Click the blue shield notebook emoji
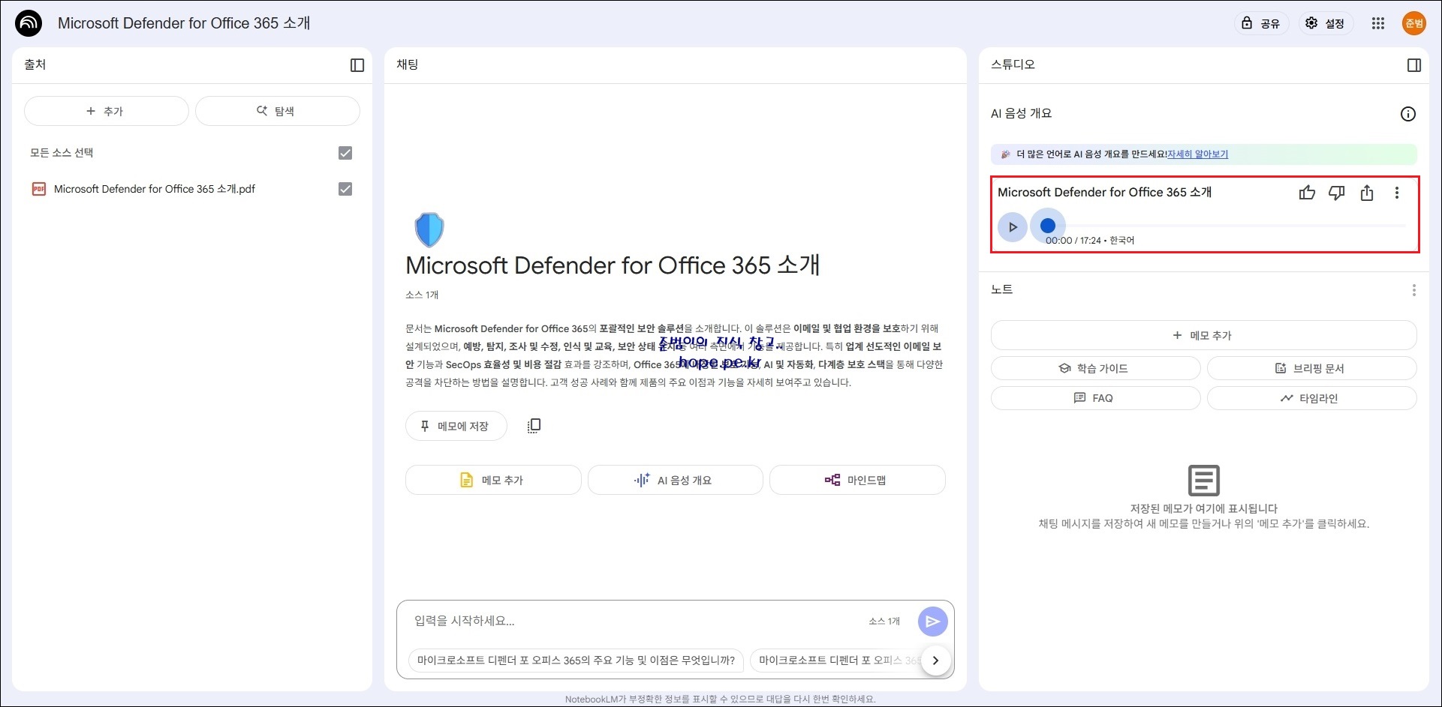This screenshot has width=1442, height=707. point(429,229)
